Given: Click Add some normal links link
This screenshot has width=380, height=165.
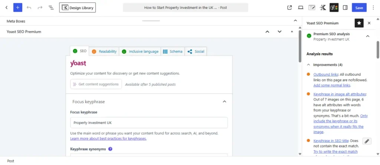Looking at the screenshot, I should tap(332, 85).
